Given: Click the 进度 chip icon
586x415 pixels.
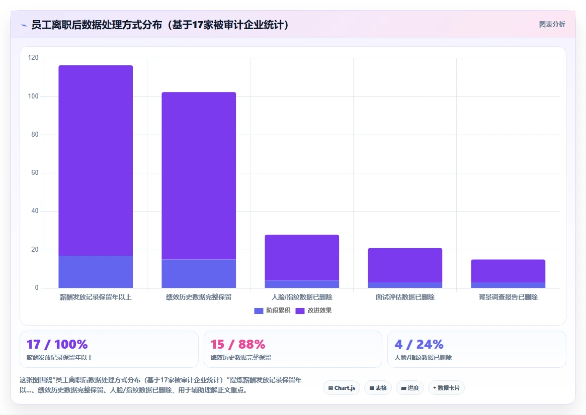Looking at the screenshot, I should click(x=403, y=388).
